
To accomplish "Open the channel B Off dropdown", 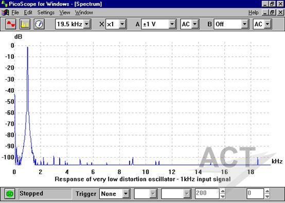I will [245, 24].
